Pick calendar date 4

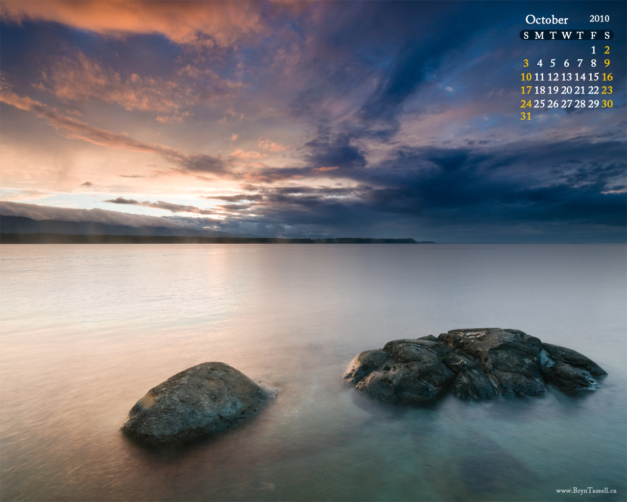pyautogui.click(x=539, y=63)
